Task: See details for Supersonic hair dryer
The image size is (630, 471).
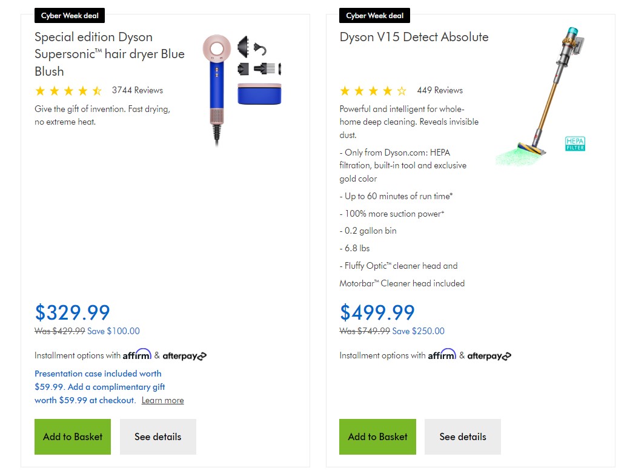Action: [158, 436]
